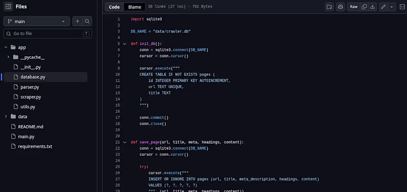The height and width of the screenshot is (192, 407).
Task: Open main.py file
Action: point(26,137)
